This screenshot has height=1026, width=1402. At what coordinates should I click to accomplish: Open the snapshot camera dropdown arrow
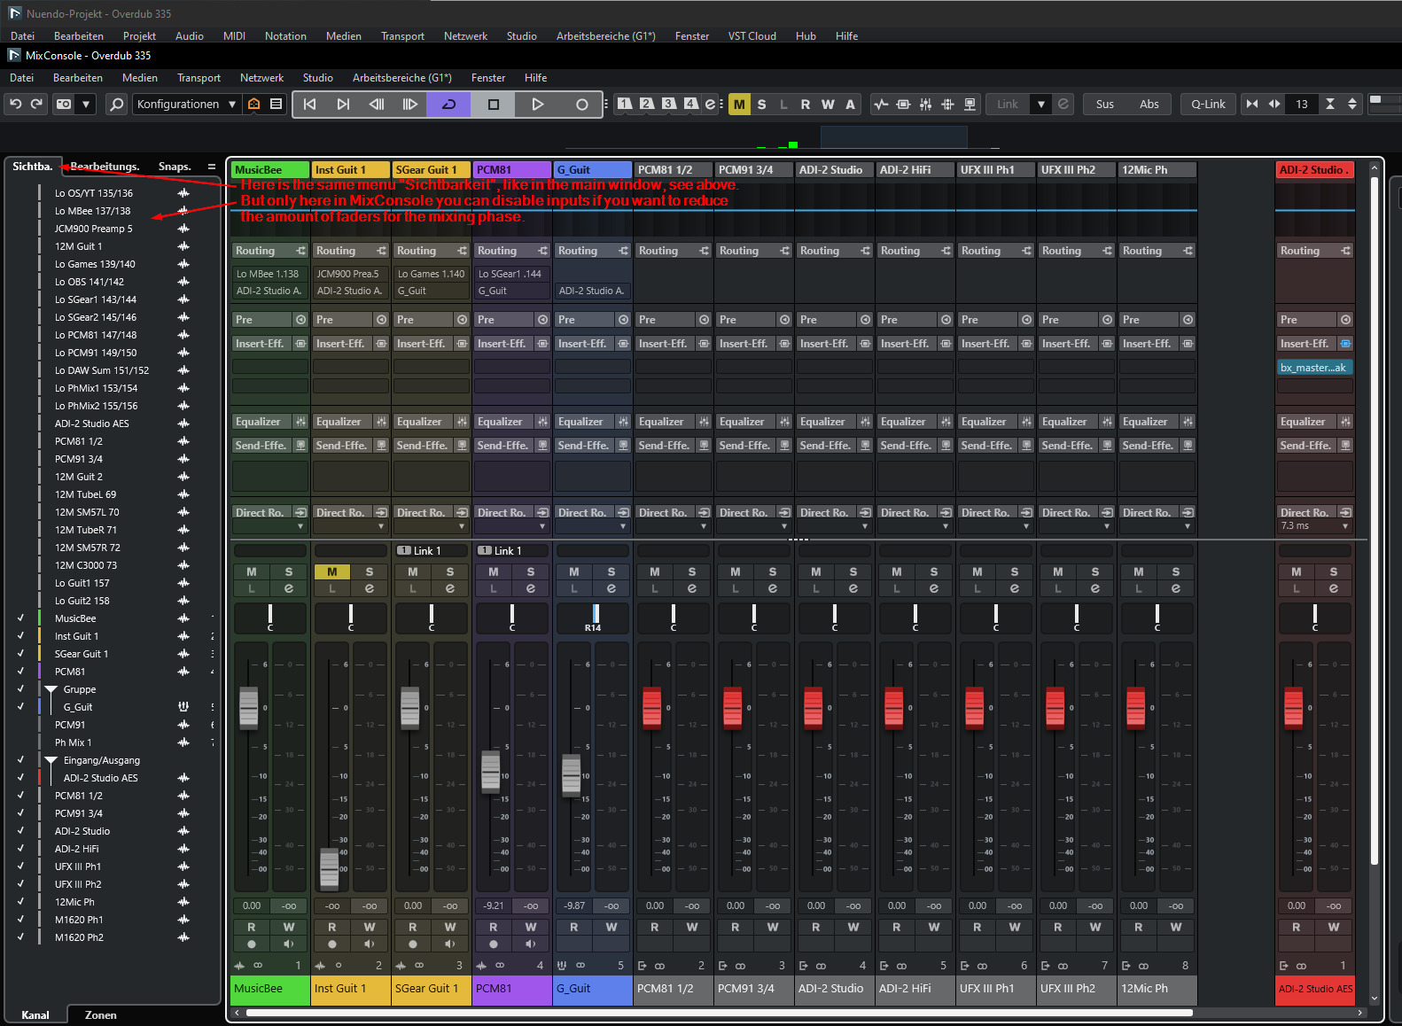tap(86, 104)
